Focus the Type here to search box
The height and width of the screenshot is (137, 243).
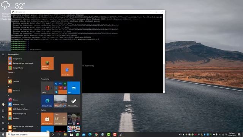tap(28, 134)
